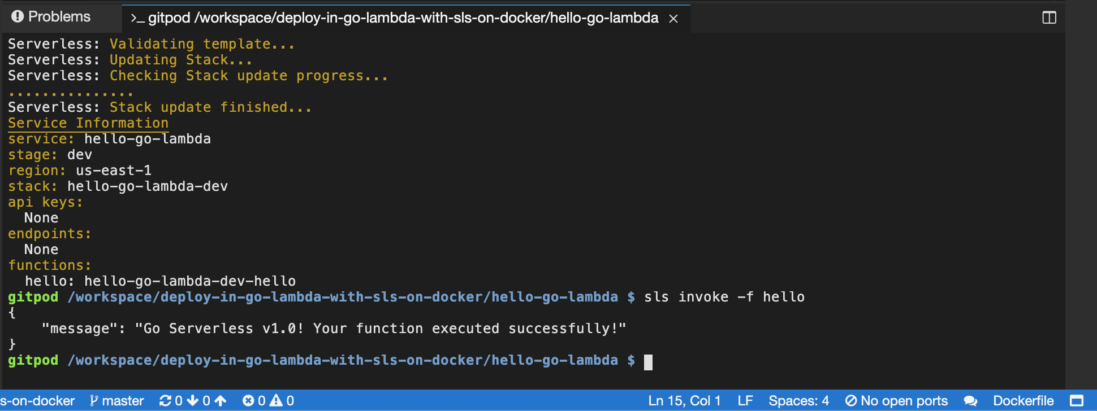The image size is (1097, 411).
Task: Click the errors count icon in status bar
Action: 249,400
